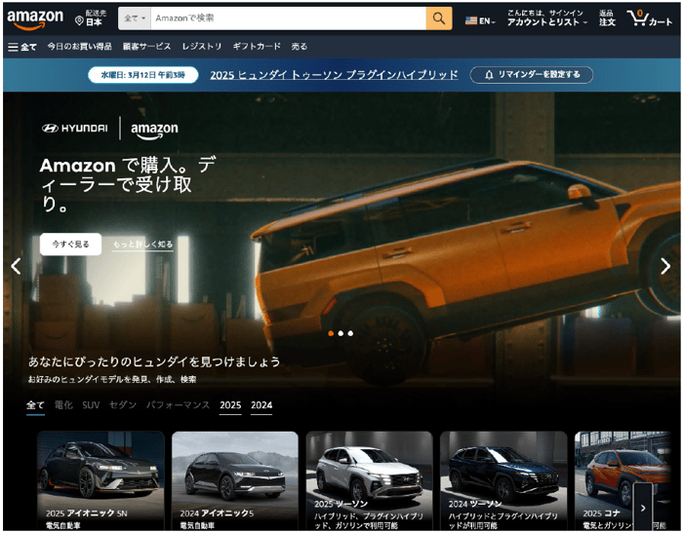Image resolution: width=683 pixels, height=533 pixels.
Task: Click the 水曜日: 3月12日 午前3時 date badge
Action: click(142, 75)
